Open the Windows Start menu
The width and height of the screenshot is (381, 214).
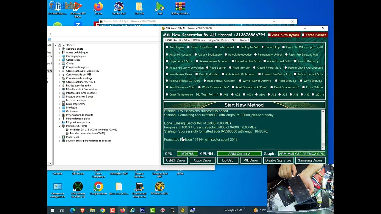pos(52,210)
